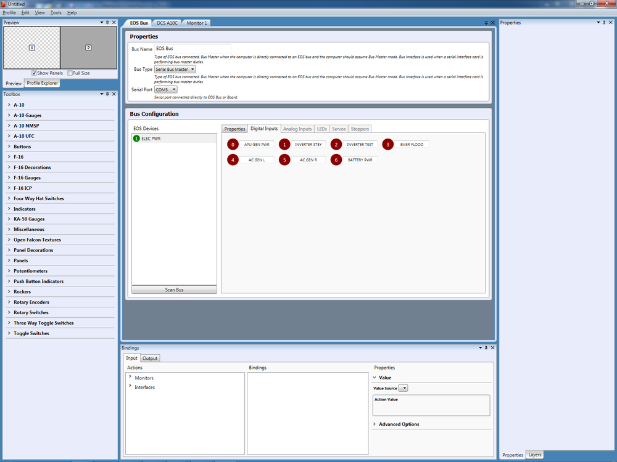This screenshot has height=462, width=617.
Task: Edit the APU GEN PWR input name
Action: point(257,145)
